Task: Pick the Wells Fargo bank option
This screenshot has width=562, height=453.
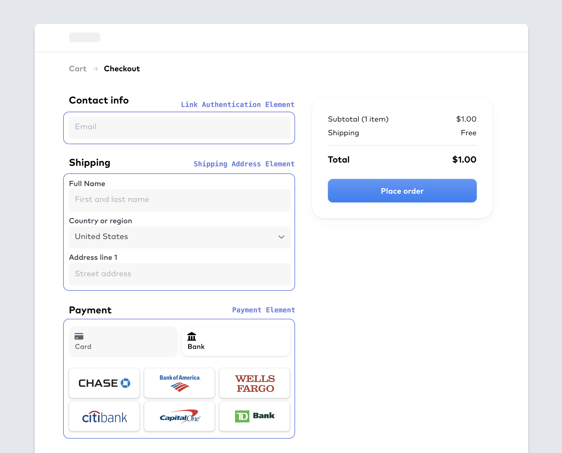Action: coord(254,383)
